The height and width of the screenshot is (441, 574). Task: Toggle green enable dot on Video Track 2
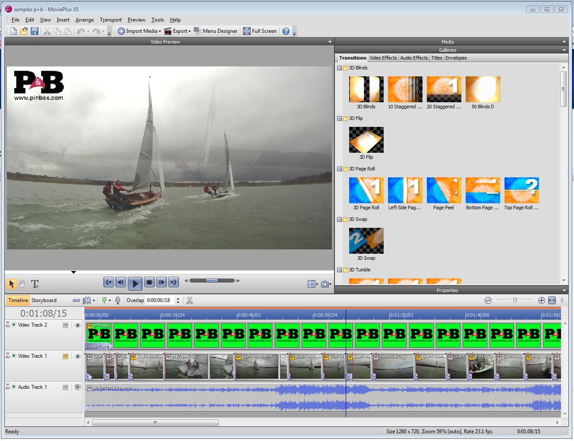(x=14, y=324)
